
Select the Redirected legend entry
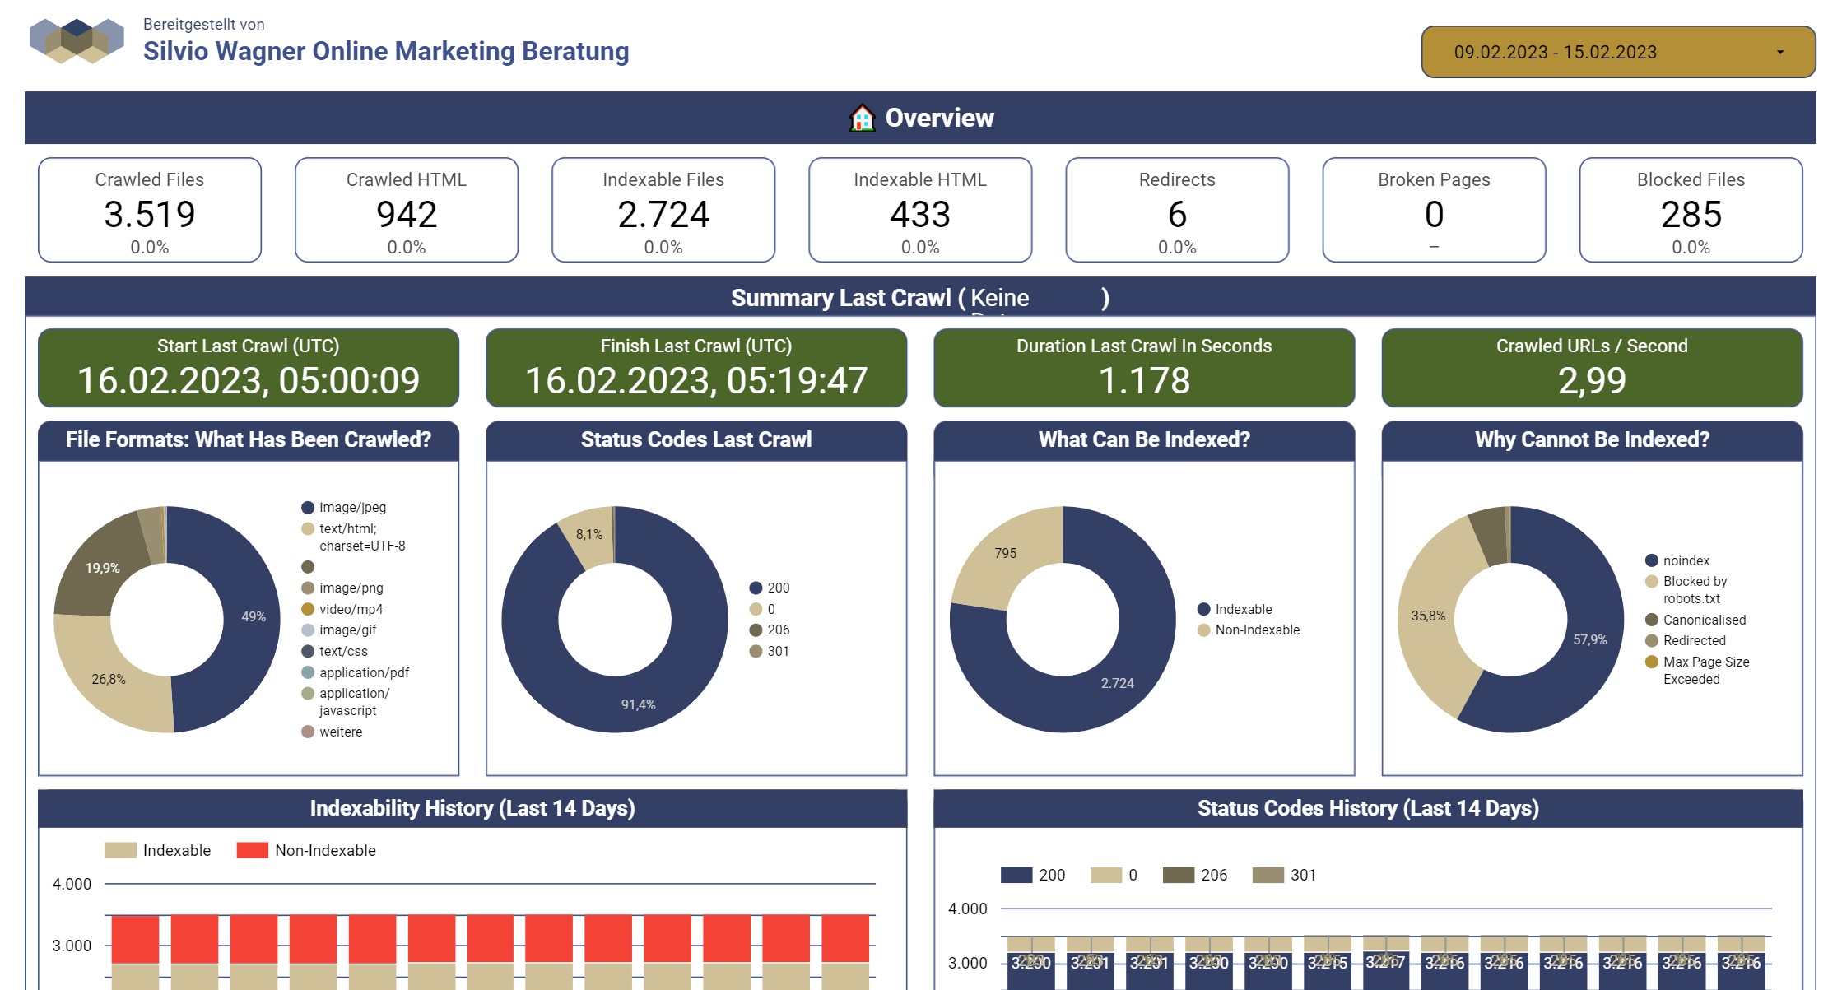(1686, 640)
